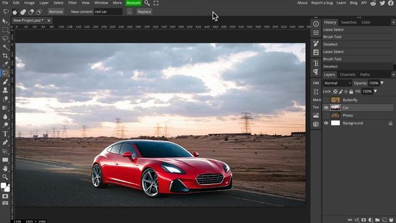
Task: Toggle fullscreen mode icon
Action: click(156, 3)
